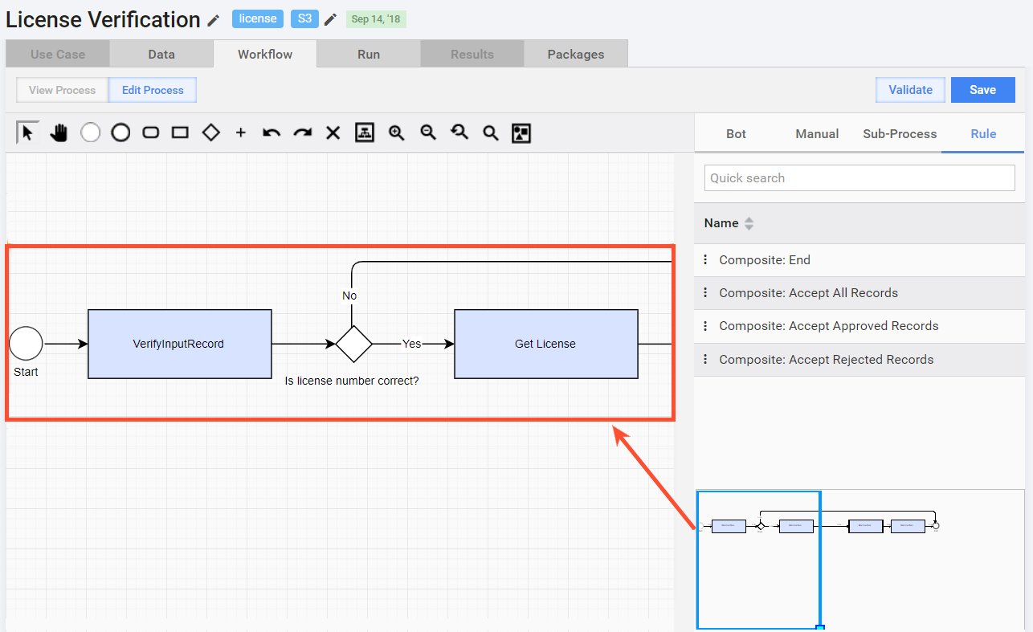Viewport: 1033px width, 632px height.
Task: Click the S3 tag
Action: point(304,18)
